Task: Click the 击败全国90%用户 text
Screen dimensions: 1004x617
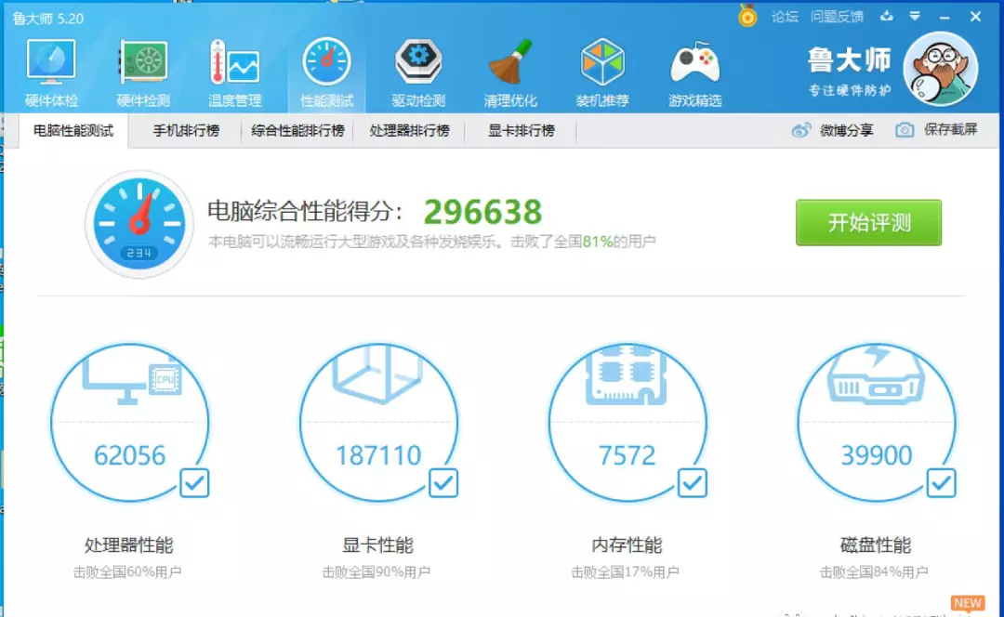Action: 376,572
